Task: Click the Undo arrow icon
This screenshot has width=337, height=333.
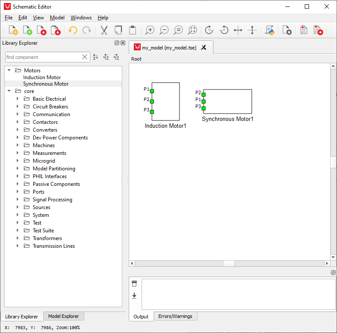Action: [73, 30]
